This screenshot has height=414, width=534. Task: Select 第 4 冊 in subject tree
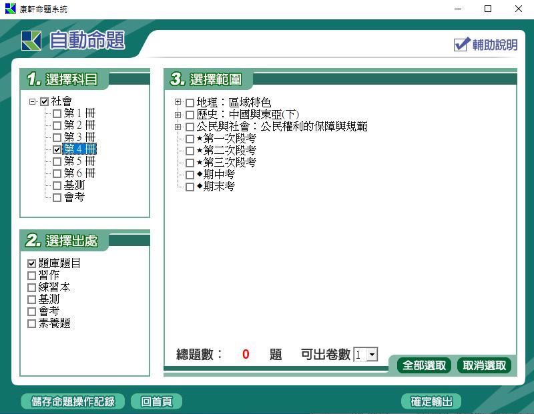point(79,149)
